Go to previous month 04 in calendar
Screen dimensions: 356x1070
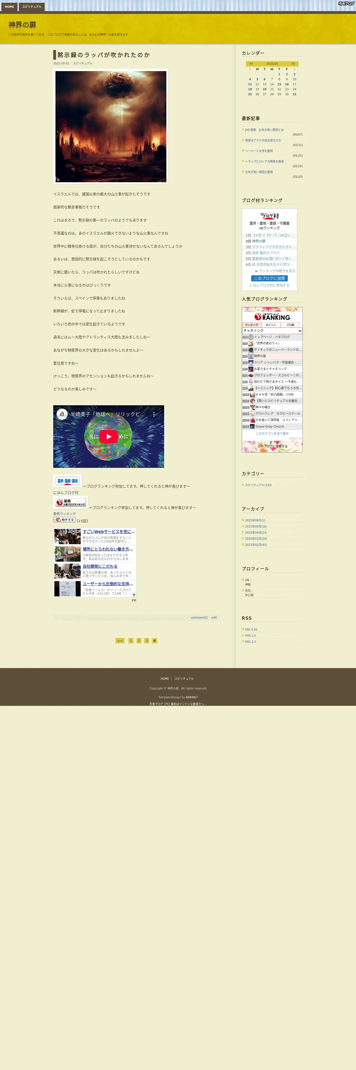(x=251, y=64)
